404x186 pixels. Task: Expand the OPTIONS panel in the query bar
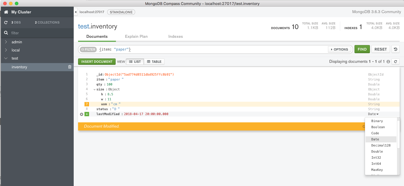pos(339,49)
